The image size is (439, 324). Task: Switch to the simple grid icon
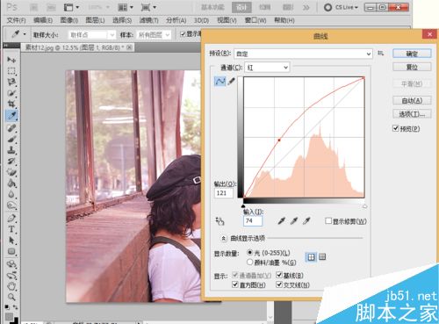[x=311, y=257]
